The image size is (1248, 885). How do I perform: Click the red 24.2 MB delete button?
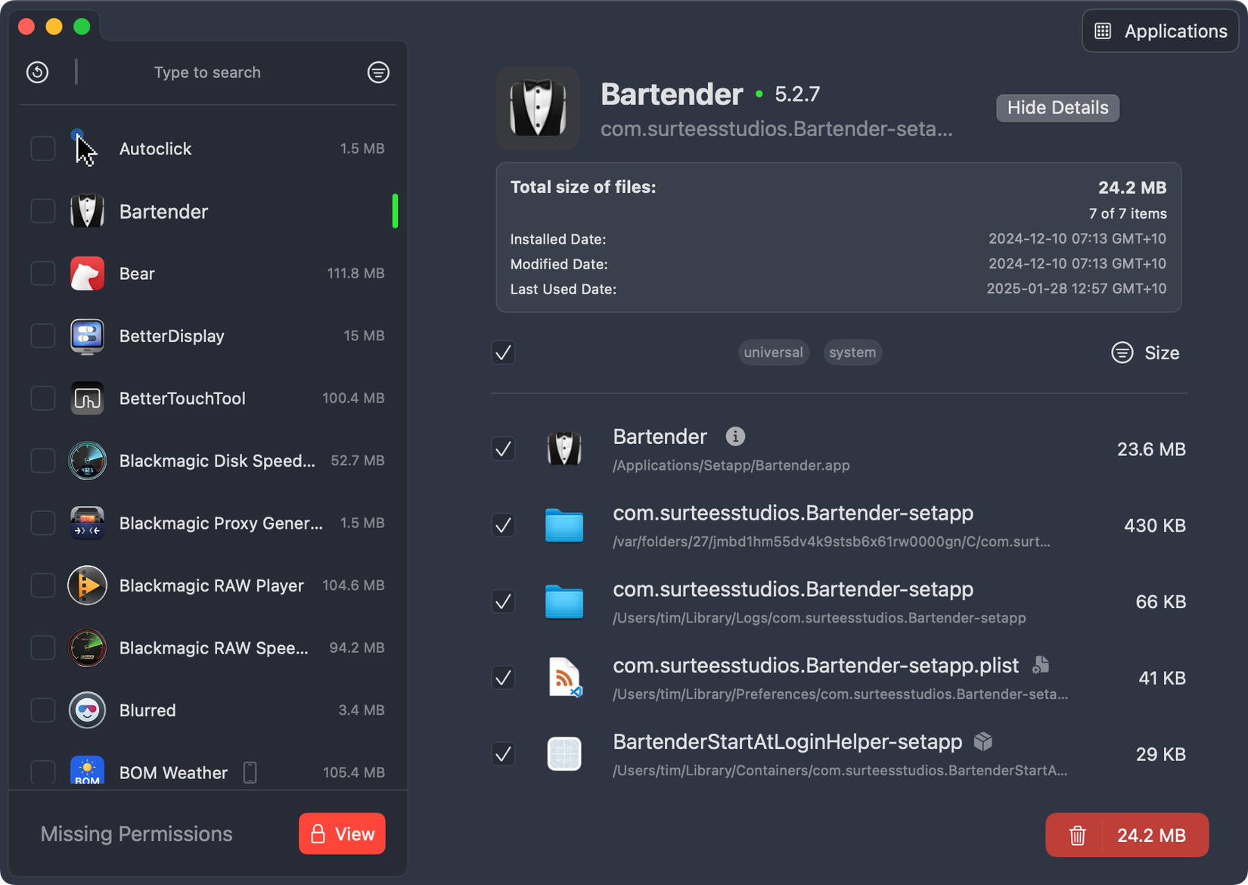(1126, 834)
